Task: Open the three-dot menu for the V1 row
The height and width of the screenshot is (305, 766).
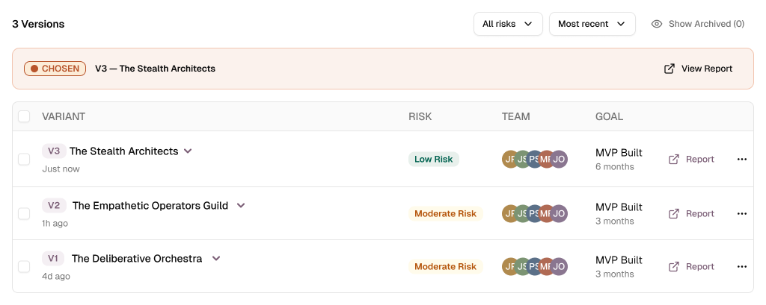Action: (x=741, y=266)
